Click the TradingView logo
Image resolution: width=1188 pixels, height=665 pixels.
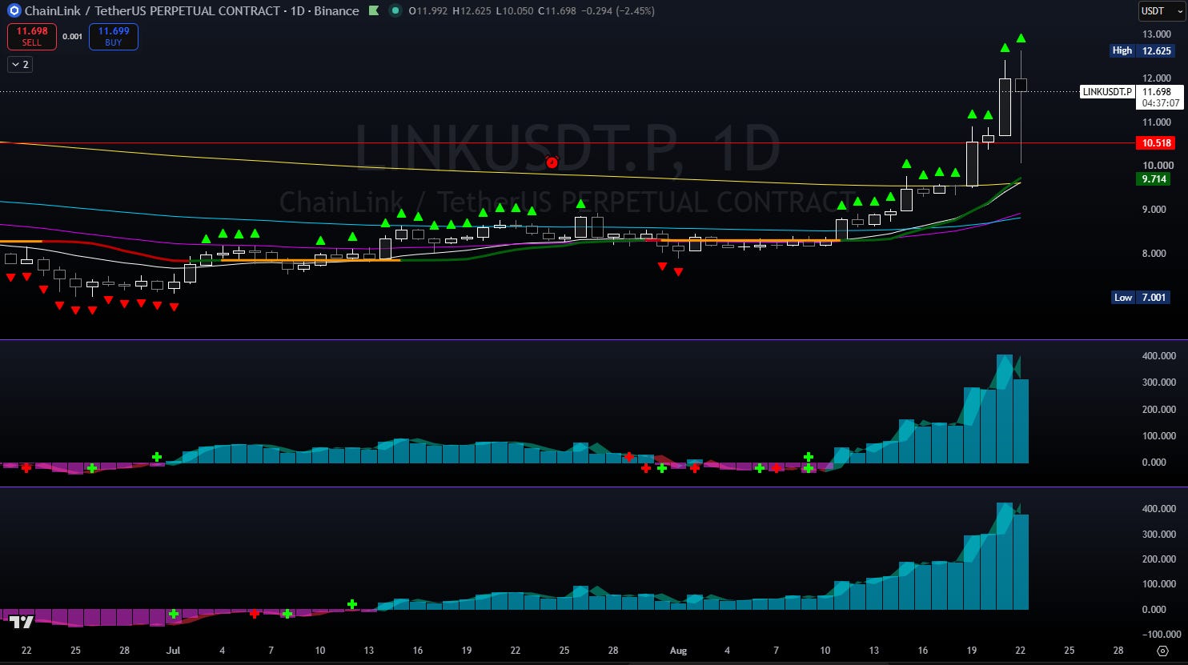pyautogui.click(x=22, y=622)
